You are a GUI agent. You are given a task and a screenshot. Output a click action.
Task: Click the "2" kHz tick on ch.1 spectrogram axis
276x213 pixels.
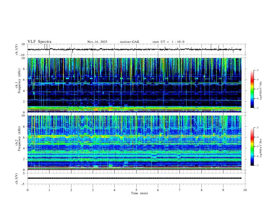click(24, 101)
